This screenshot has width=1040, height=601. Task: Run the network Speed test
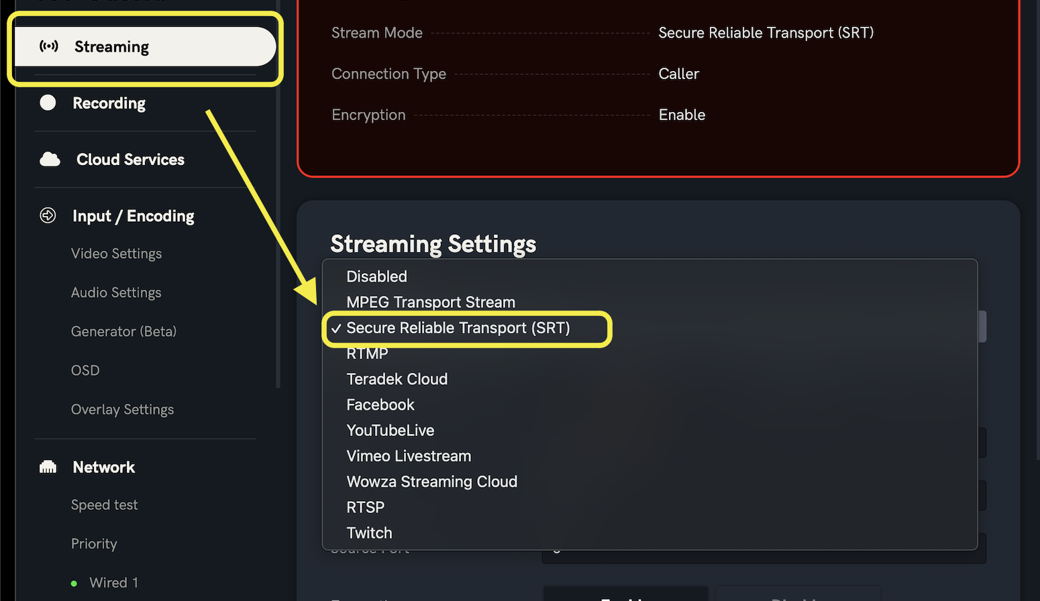tap(104, 504)
